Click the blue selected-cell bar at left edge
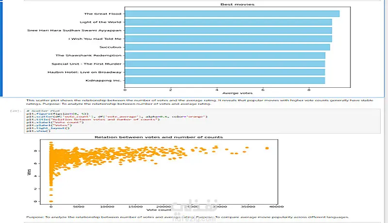 (x=1, y=48)
